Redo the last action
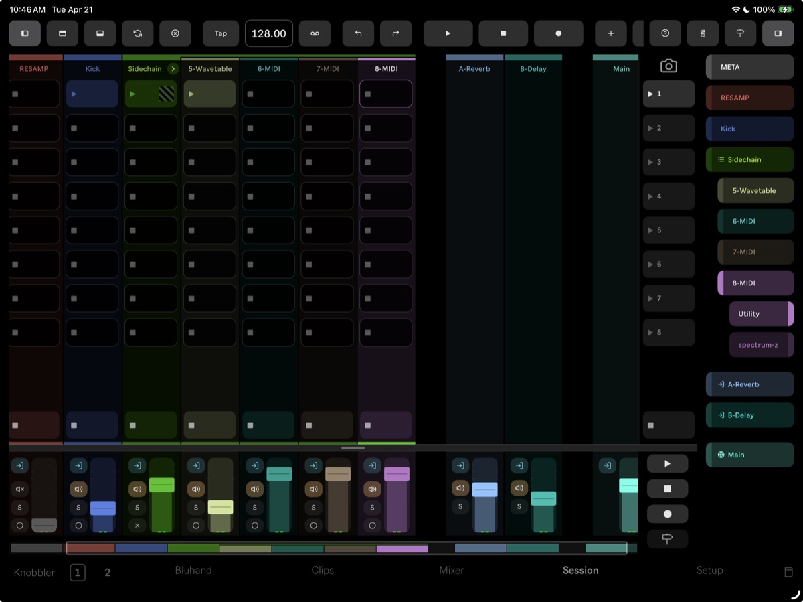The width and height of the screenshot is (803, 602). click(395, 33)
